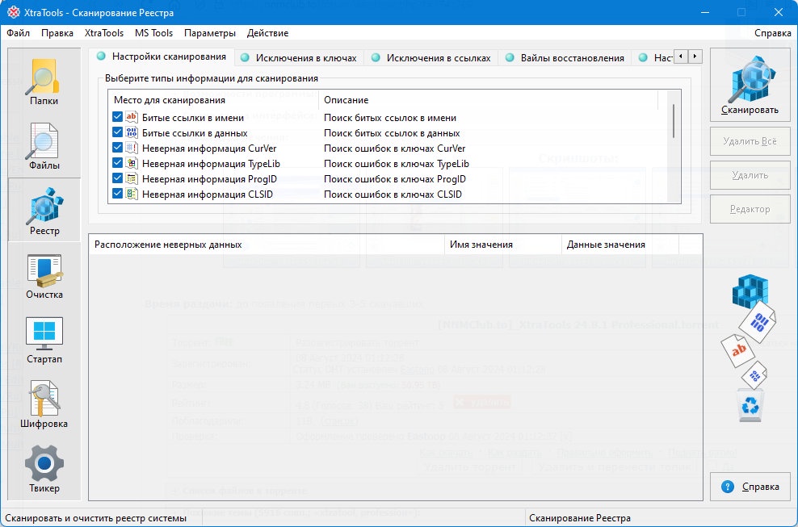Click the green dot on Вайлы восстановления tab
This screenshot has width=798, height=527.
click(510, 58)
